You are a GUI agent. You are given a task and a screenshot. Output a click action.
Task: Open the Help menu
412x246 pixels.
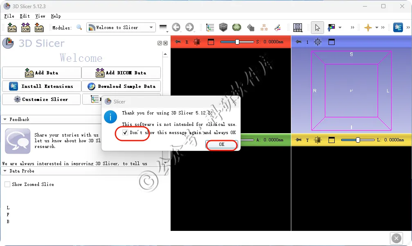click(x=56, y=16)
